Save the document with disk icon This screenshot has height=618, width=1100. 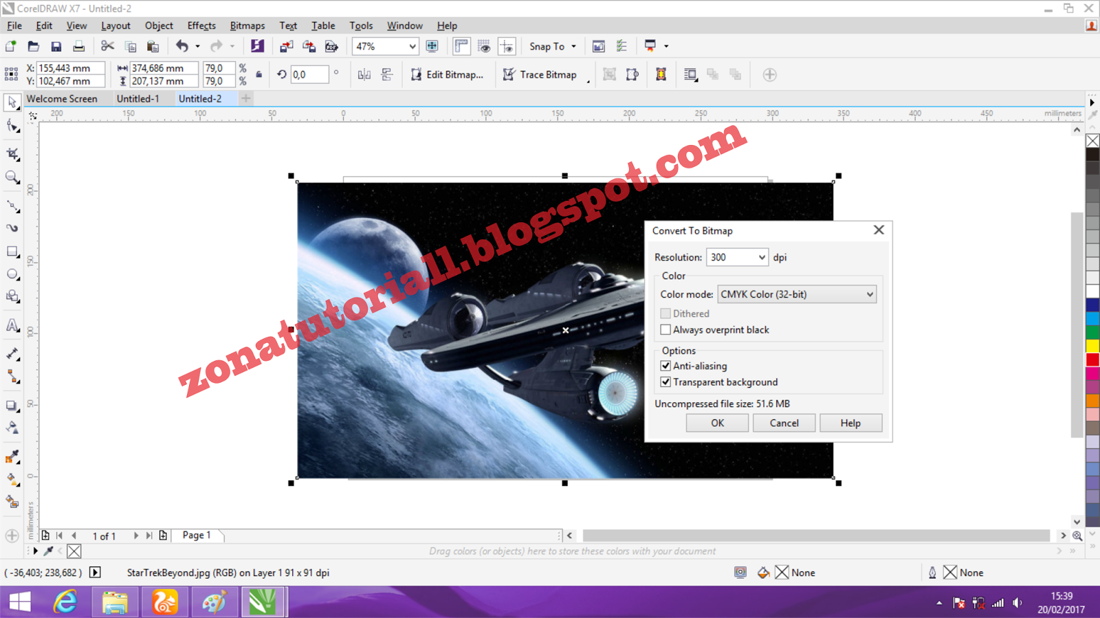[x=56, y=46]
